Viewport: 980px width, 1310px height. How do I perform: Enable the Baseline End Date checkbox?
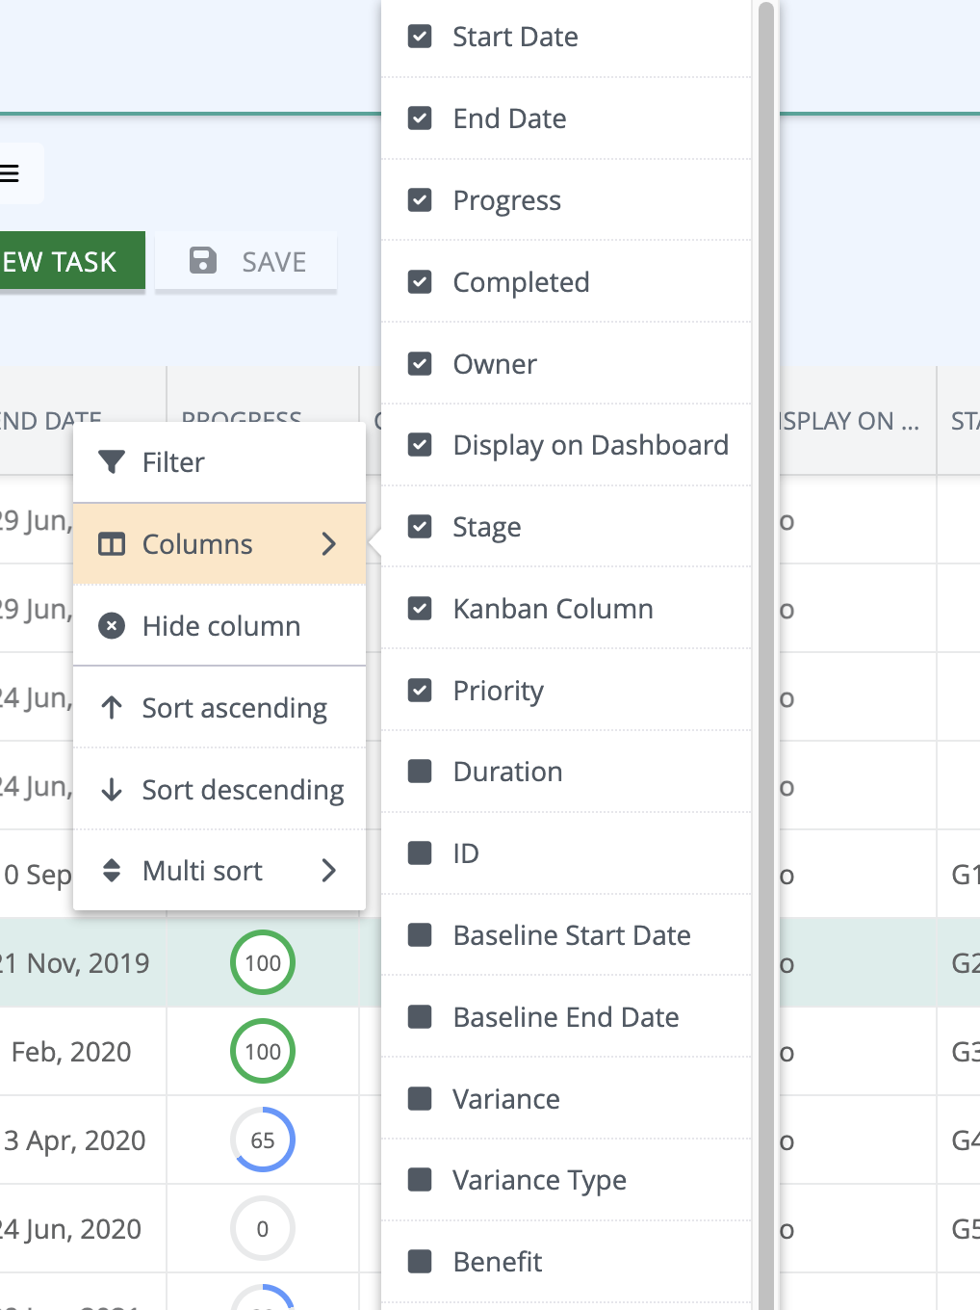(x=420, y=1017)
